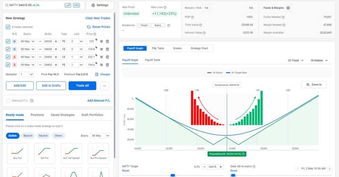Switch to Saved Strategies tab
The width and height of the screenshot is (339, 177).
click(x=63, y=115)
